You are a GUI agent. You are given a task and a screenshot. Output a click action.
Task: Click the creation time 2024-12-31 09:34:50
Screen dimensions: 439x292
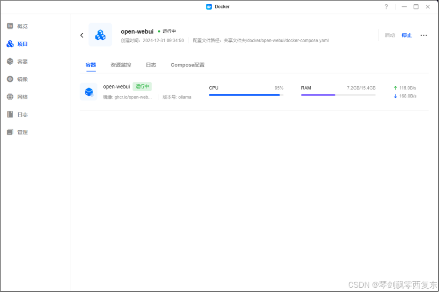163,41
